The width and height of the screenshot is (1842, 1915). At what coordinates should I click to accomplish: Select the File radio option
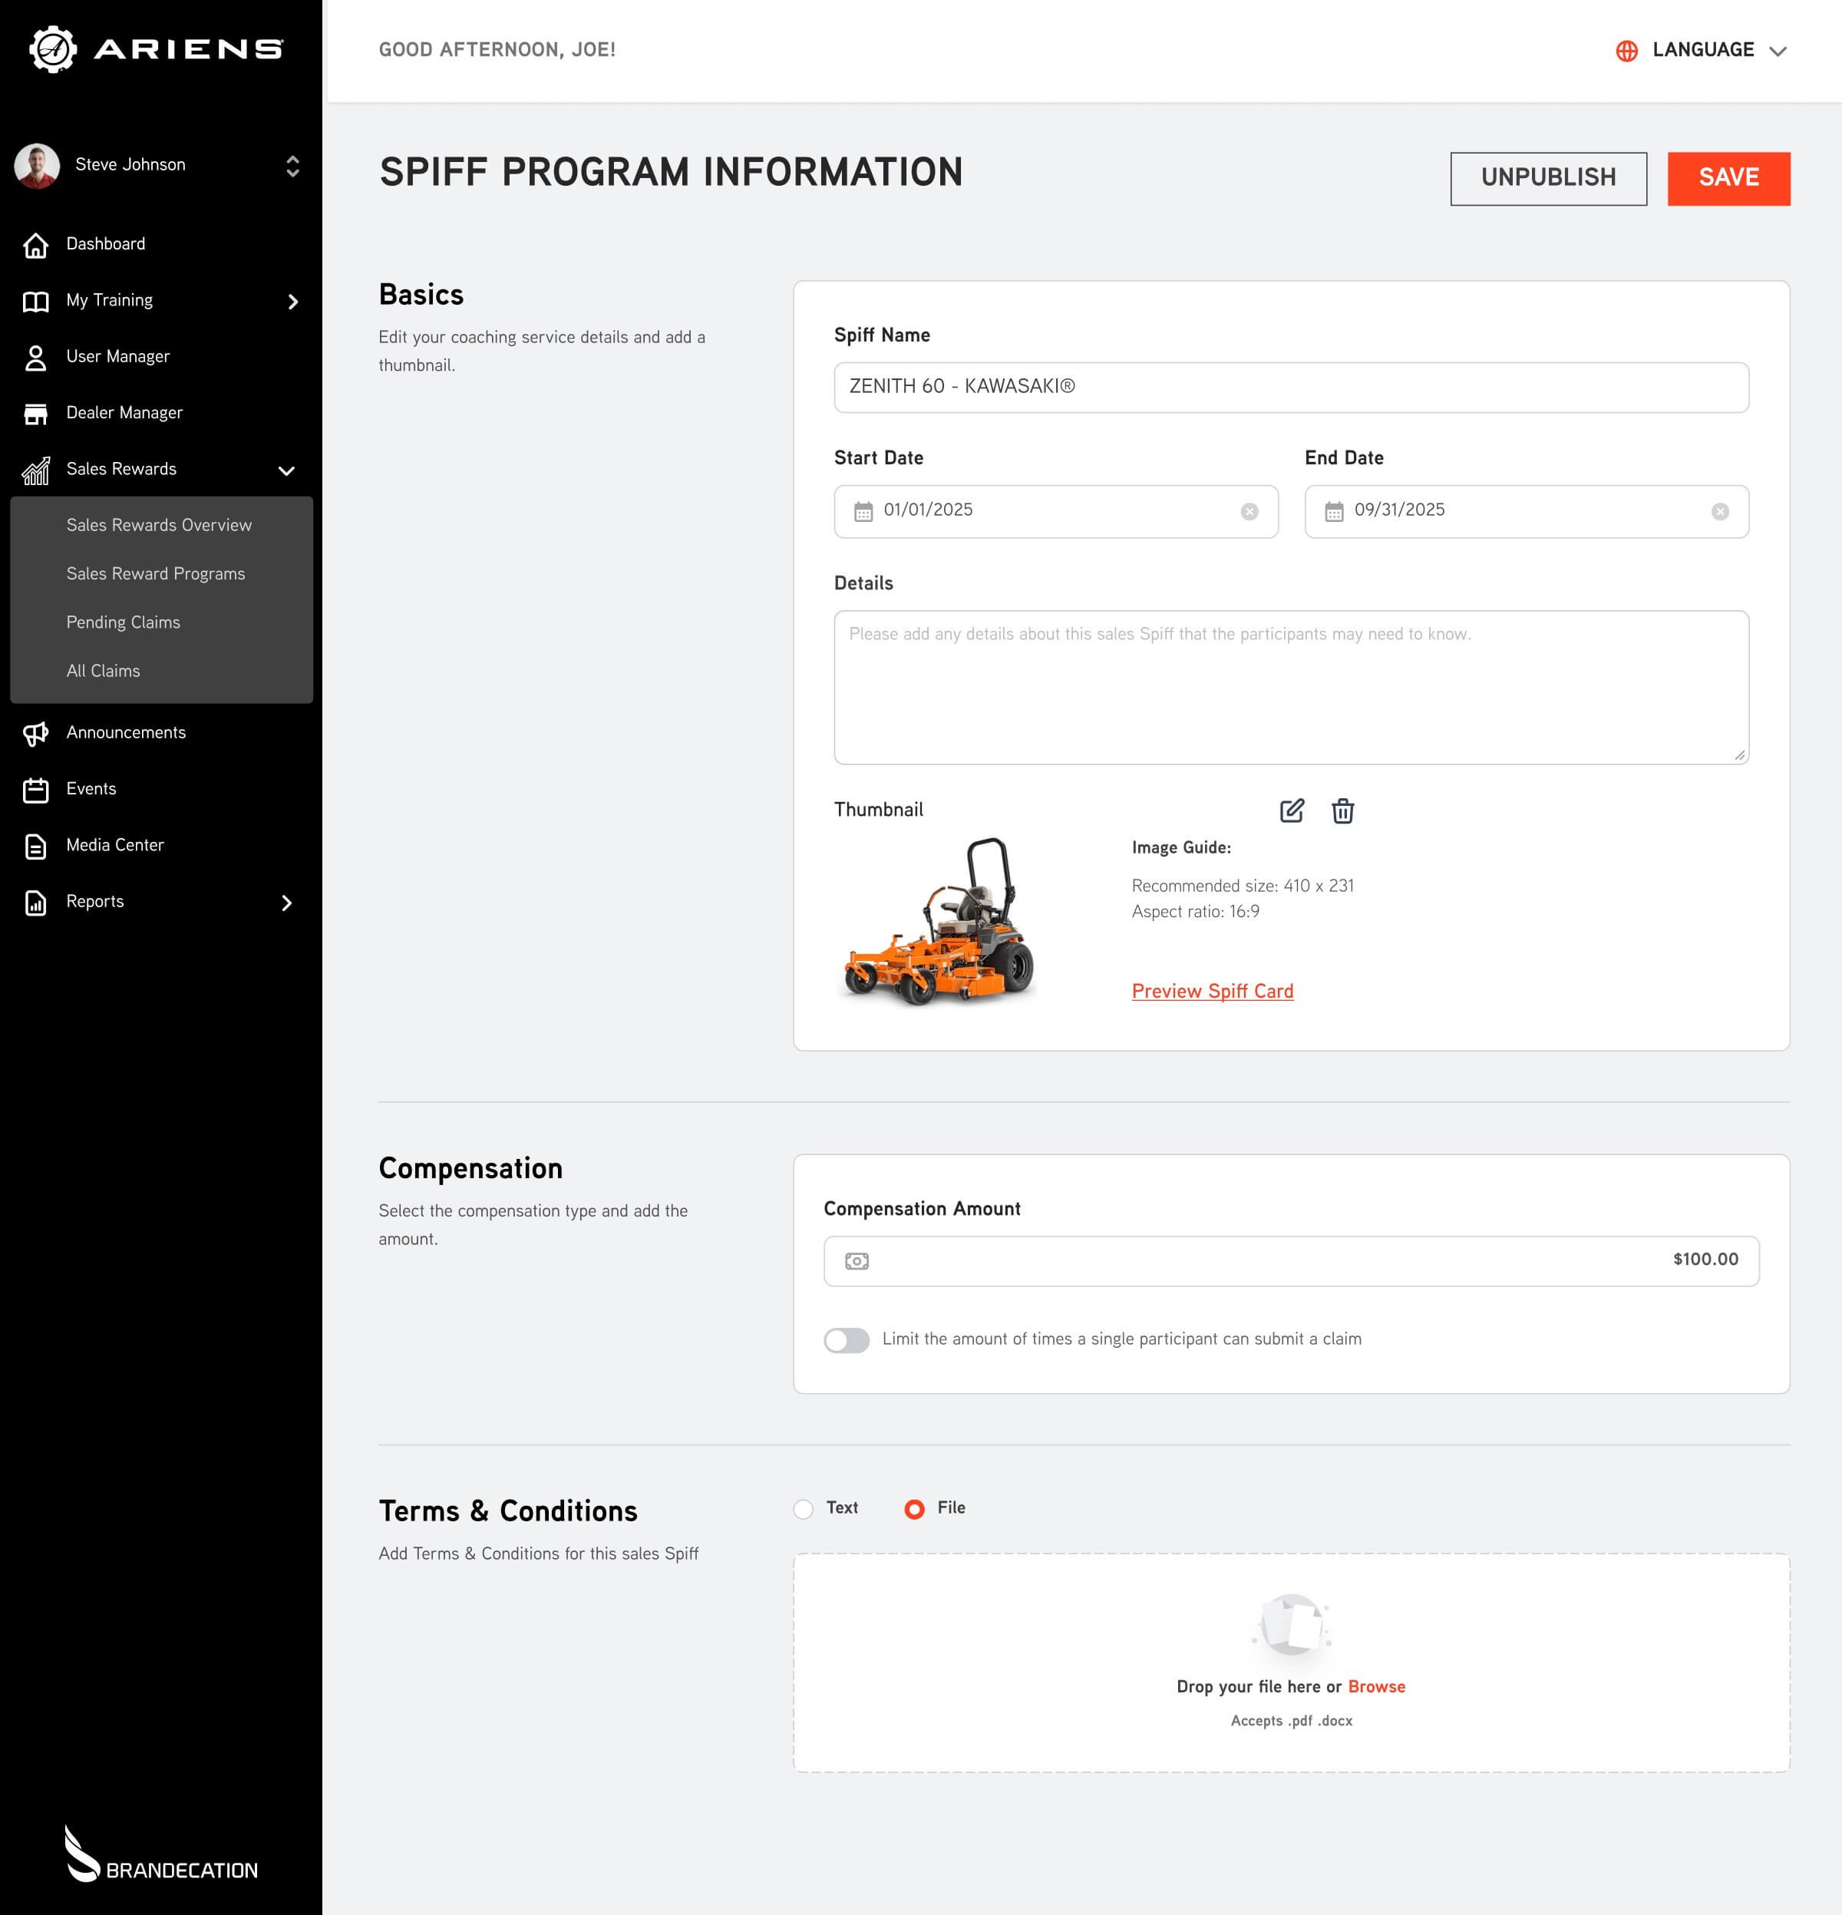[915, 1510]
